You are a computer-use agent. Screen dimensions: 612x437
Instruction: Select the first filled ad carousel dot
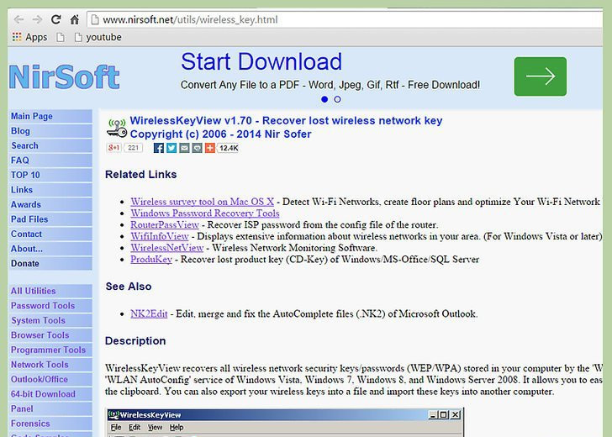click(324, 99)
